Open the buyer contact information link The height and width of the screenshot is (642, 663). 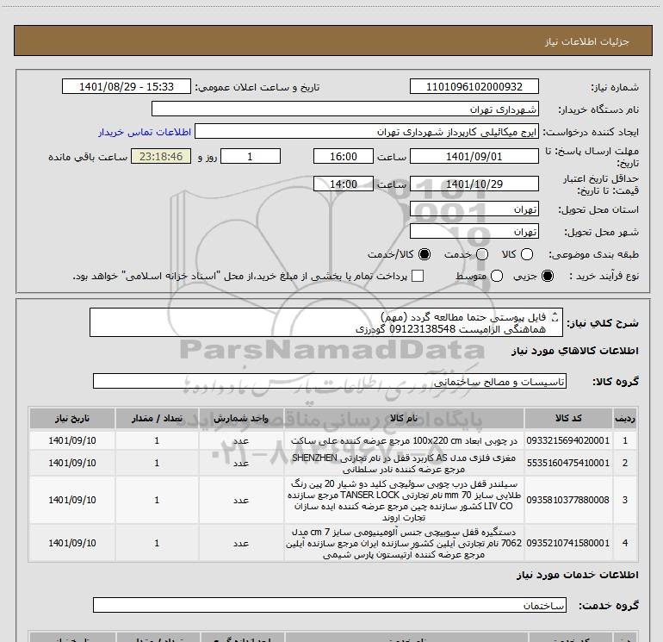(x=145, y=132)
